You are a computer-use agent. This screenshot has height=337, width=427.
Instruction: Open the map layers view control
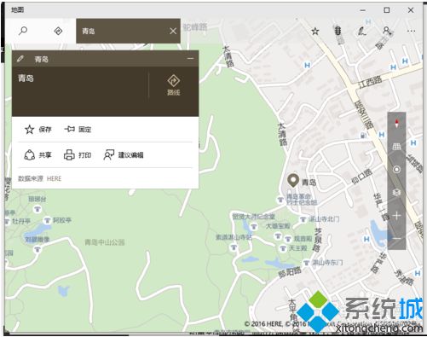396,193
